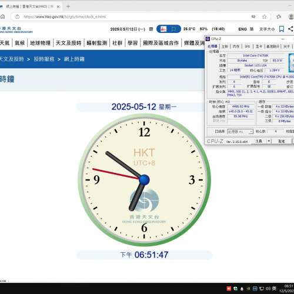Select left icon of blue weather toggle
This screenshot has height=294, width=294.
[163, 29]
